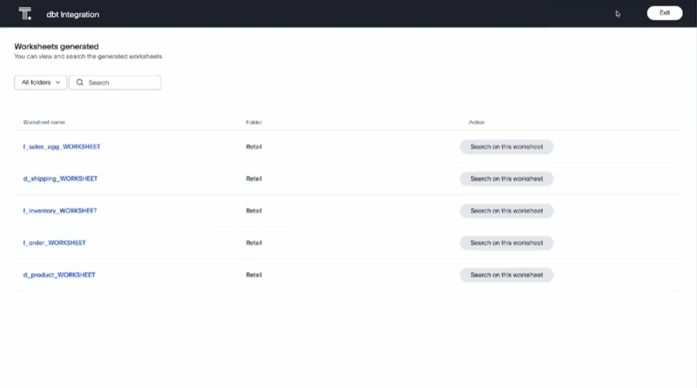Click the company logo in the top bar
Screen dimensions: 697x388
tap(25, 13)
